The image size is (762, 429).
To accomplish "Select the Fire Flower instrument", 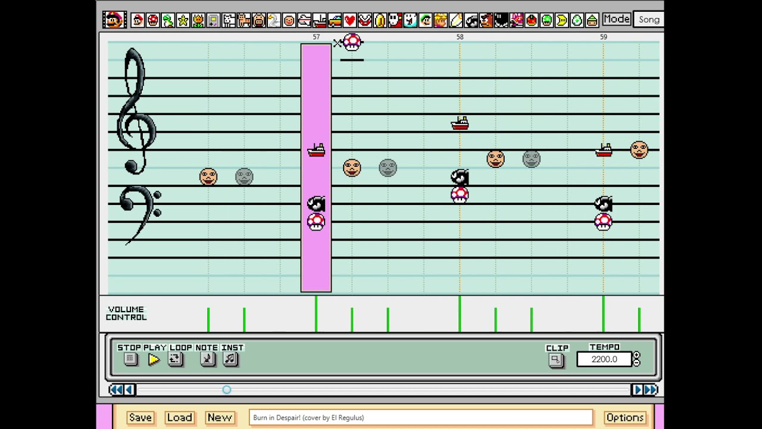I will click(x=198, y=20).
